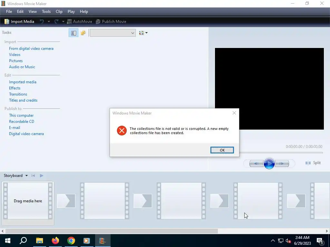Click the storyboard scroll right arrow
This screenshot has height=247, width=330.
(x=327, y=231)
